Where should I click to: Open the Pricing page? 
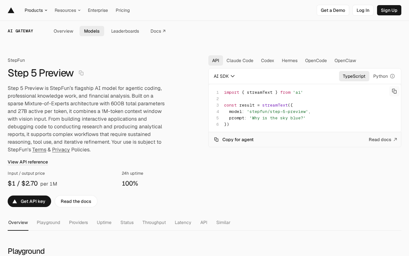(x=123, y=10)
